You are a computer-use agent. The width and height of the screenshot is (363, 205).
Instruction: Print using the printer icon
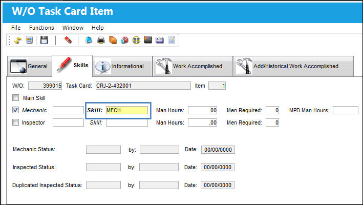pos(101,40)
